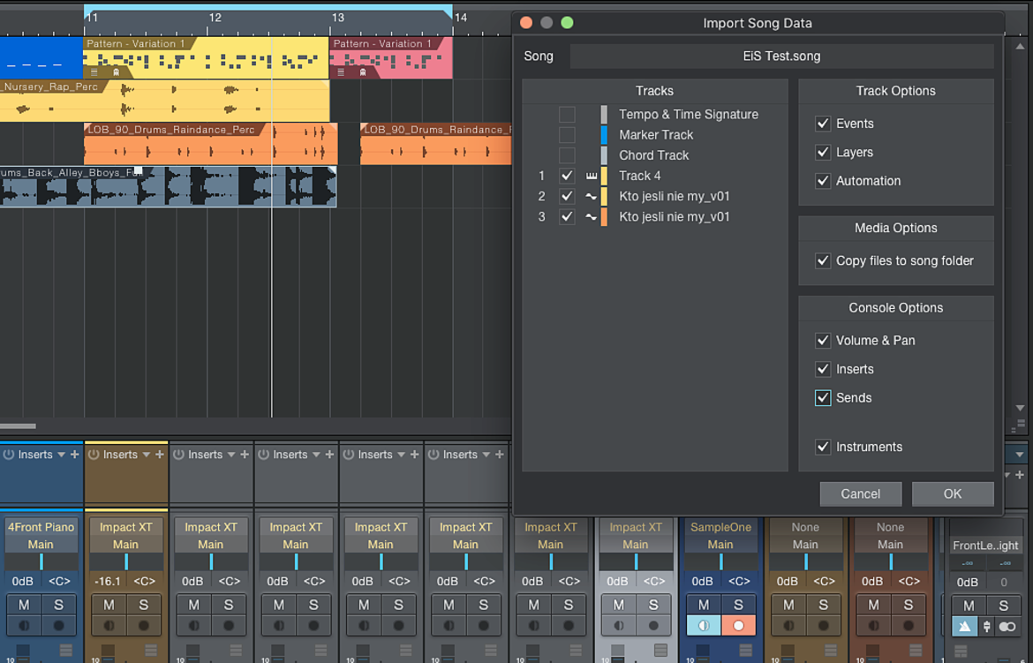Toggle linked-circles channel mode icon on FrontLe..ight
Image resolution: width=1033 pixels, height=663 pixels.
1007,627
